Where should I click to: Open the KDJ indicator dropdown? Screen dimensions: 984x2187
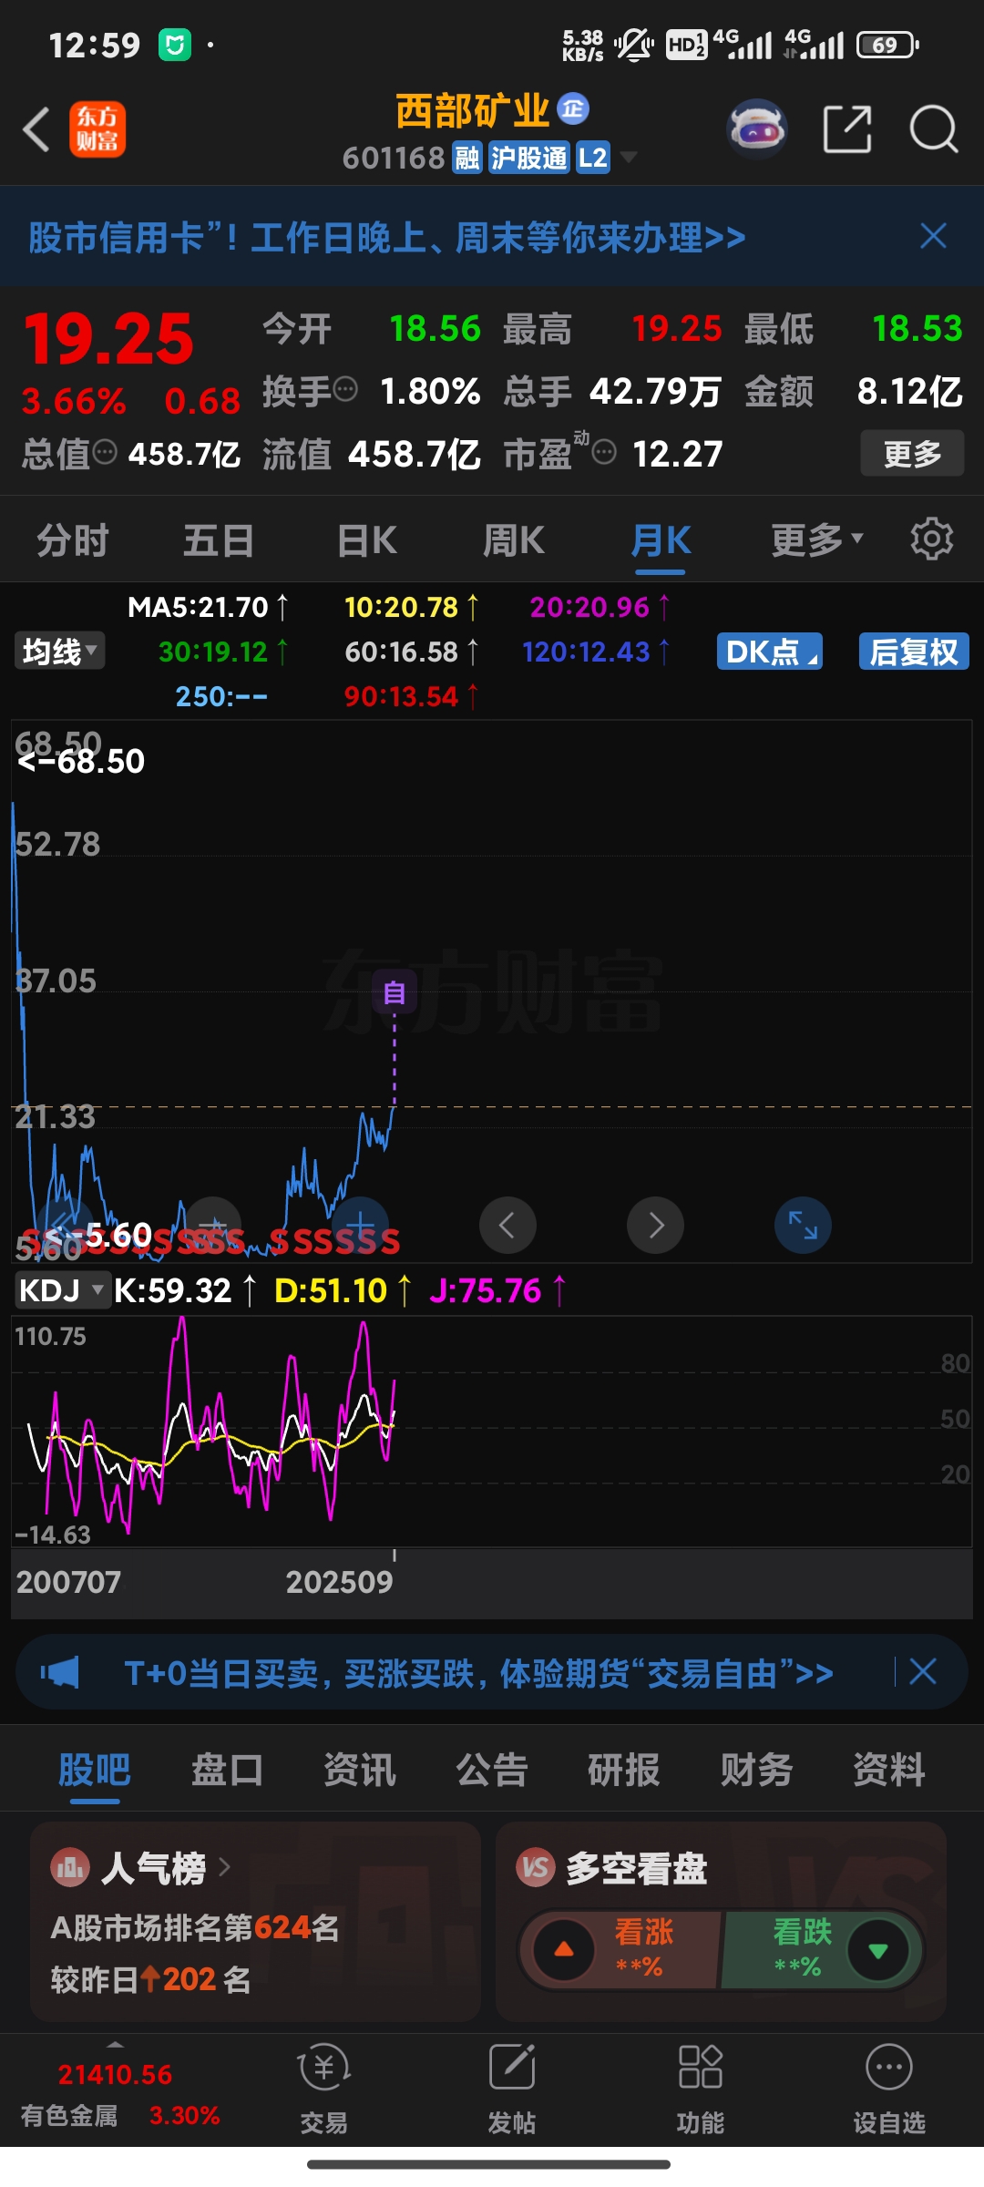[62, 1289]
